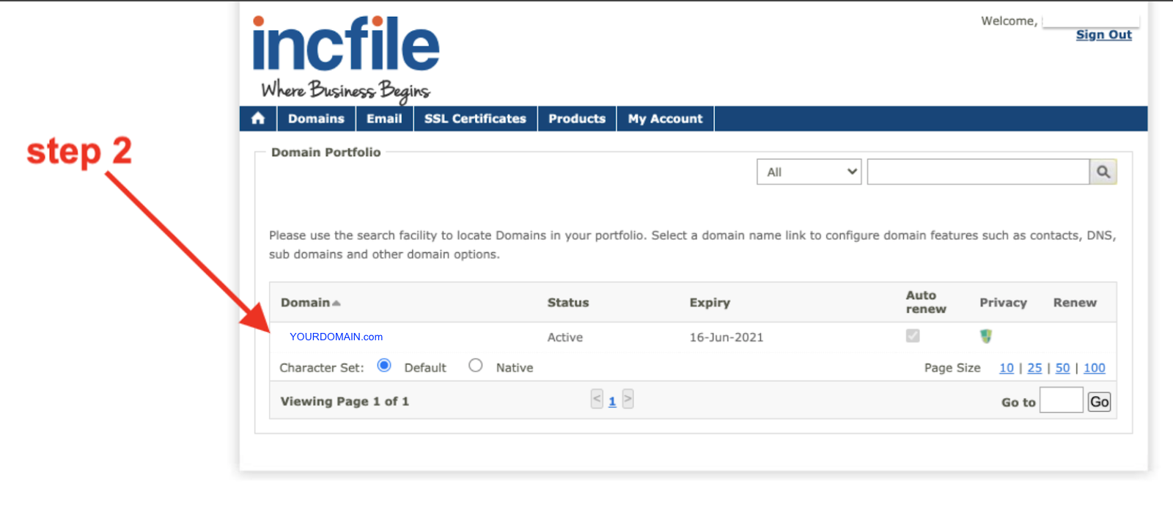Click the Incfile logo
This screenshot has width=1173, height=506.
[x=346, y=58]
